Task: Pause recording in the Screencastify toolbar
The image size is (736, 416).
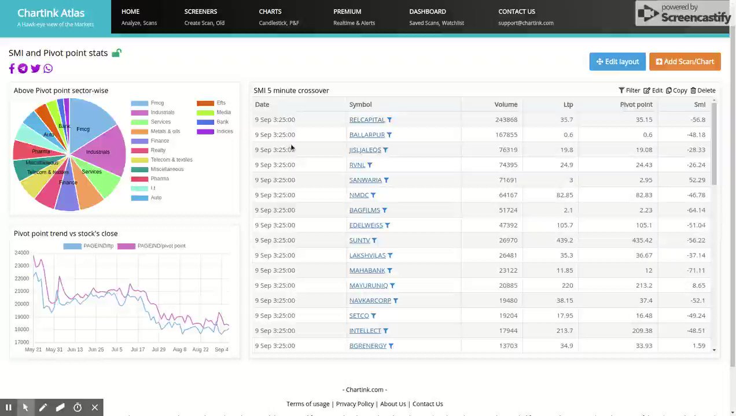Action: pos(9,407)
